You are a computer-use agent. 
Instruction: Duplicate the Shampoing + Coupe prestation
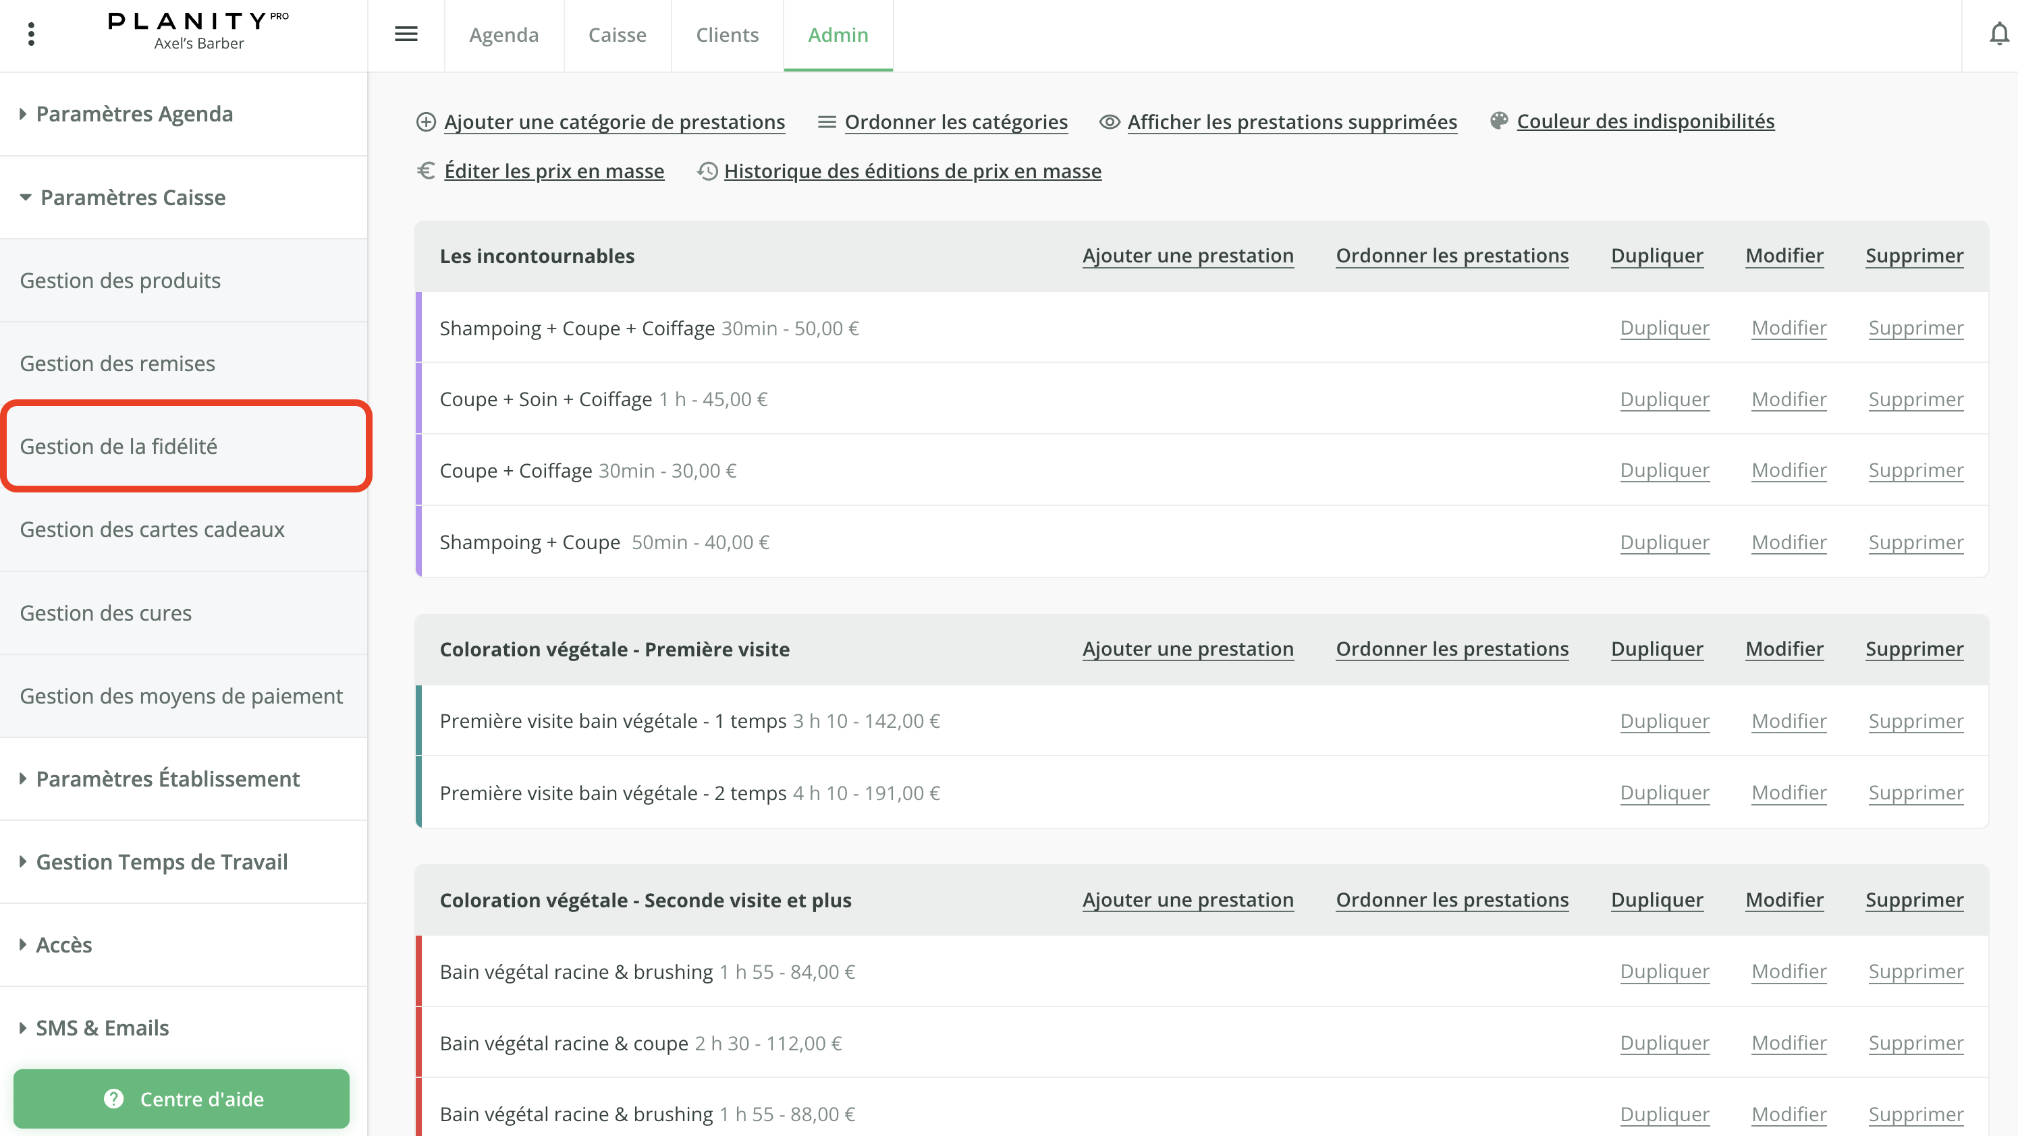tap(1665, 542)
